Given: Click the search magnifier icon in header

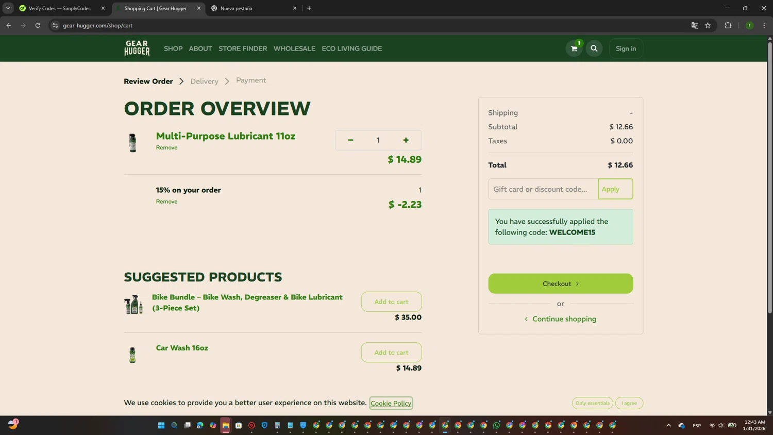Looking at the screenshot, I should [x=594, y=48].
